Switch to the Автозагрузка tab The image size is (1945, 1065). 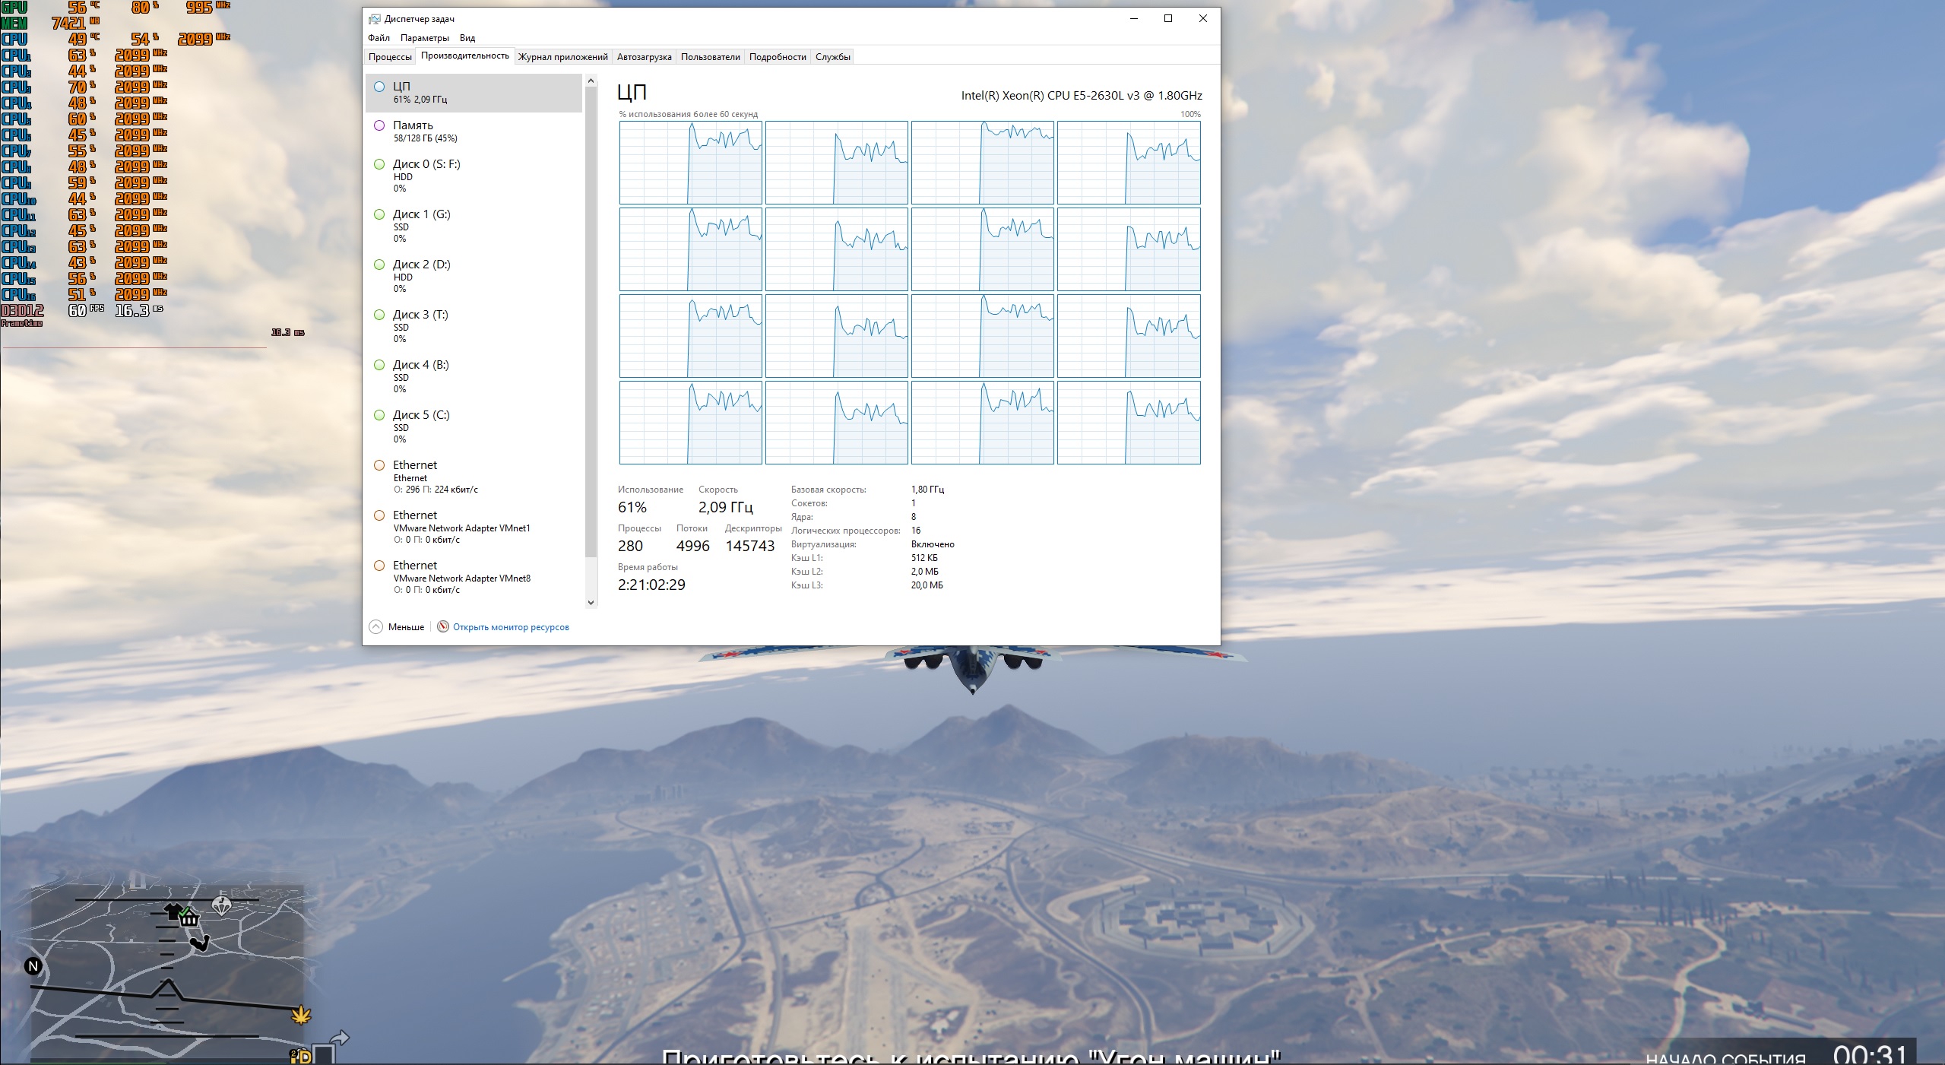644,57
